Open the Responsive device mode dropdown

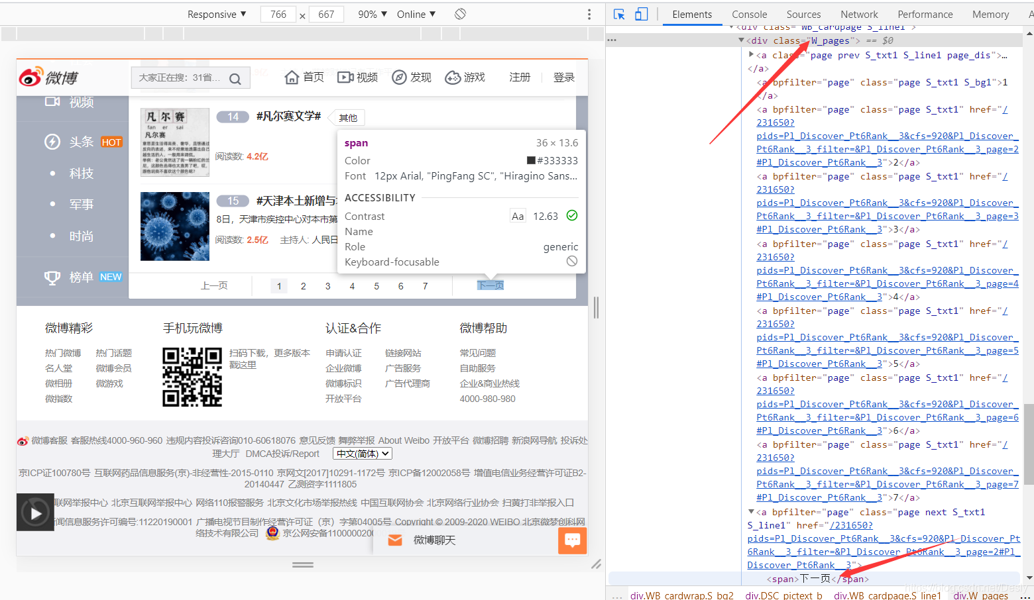click(217, 13)
